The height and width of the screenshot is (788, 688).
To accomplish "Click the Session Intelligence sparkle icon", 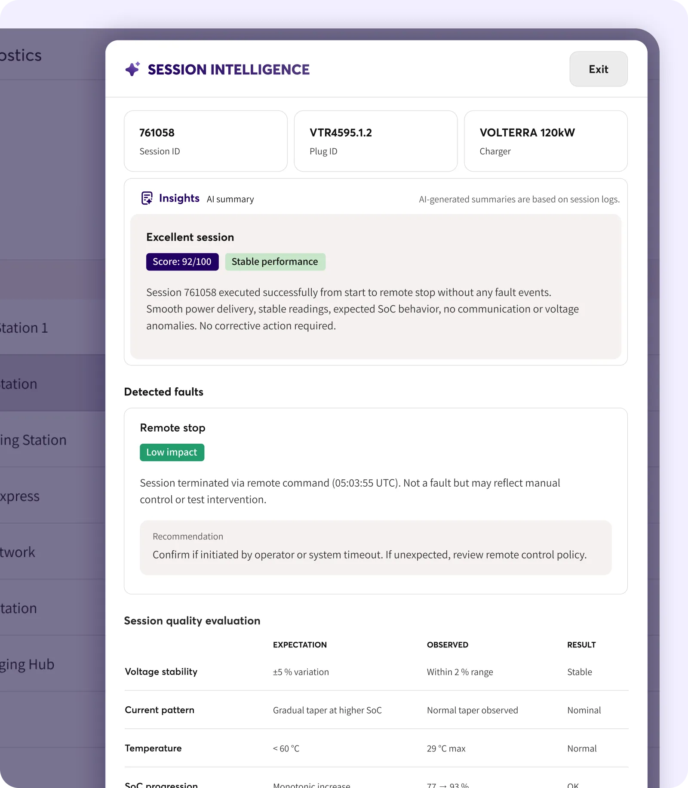I will tap(132, 69).
